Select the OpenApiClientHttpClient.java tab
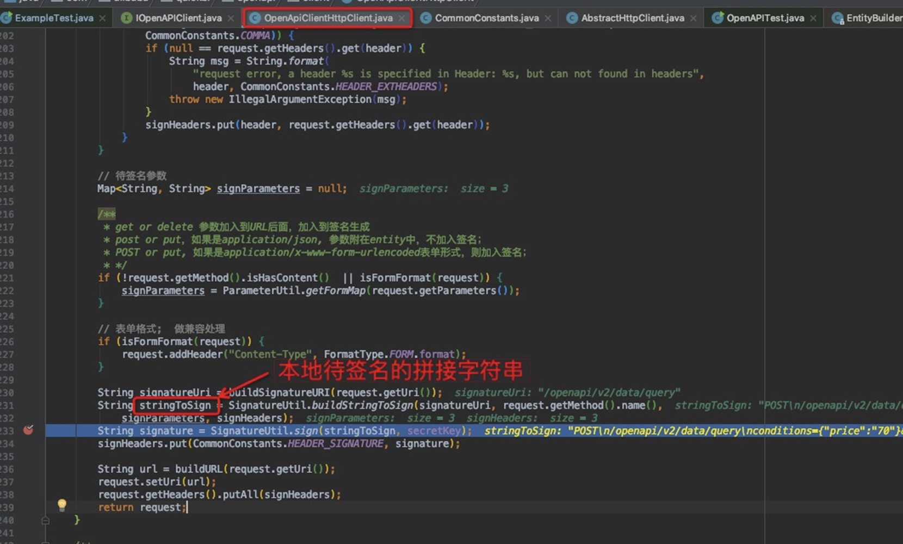Viewport: 903px width, 544px height. (328, 18)
